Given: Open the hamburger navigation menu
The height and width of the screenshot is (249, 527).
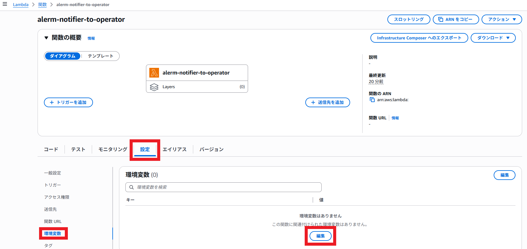Looking at the screenshot, I should click(5, 4).
